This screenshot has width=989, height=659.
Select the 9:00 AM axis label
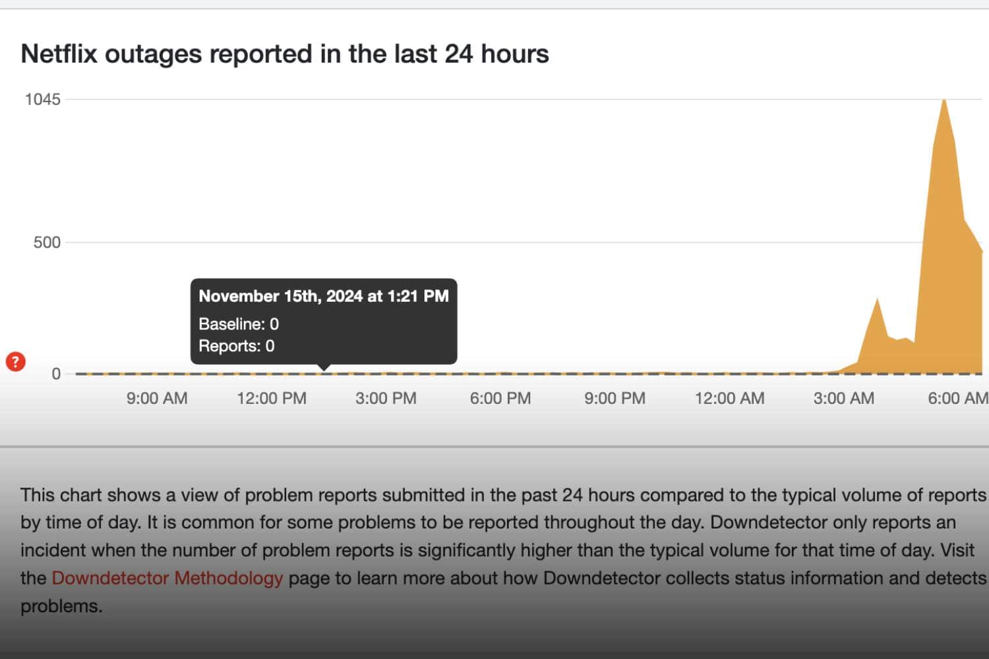click(156, 398)
